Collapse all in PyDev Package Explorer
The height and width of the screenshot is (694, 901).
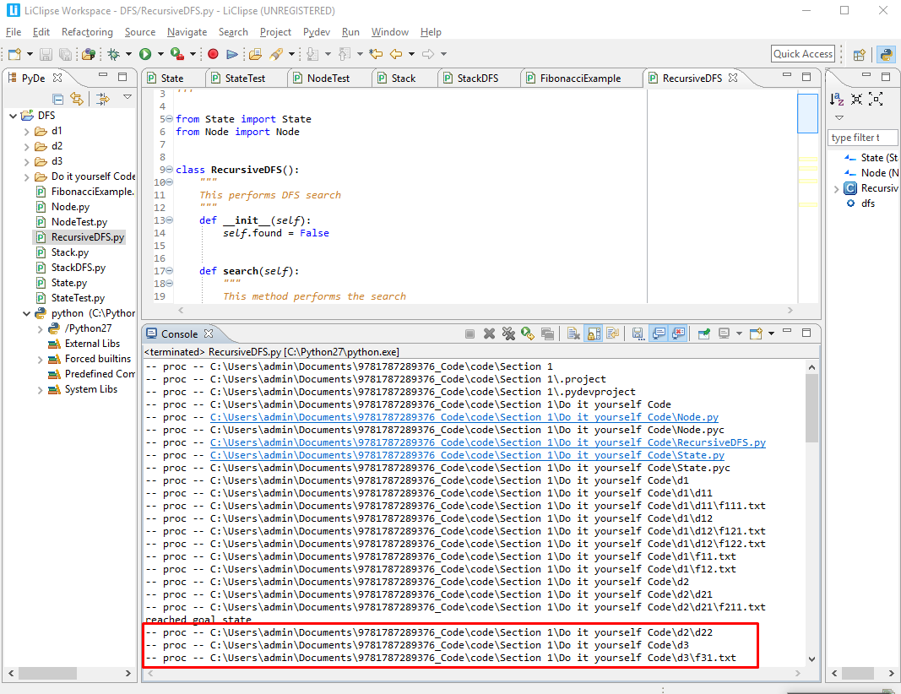[57, 99]
